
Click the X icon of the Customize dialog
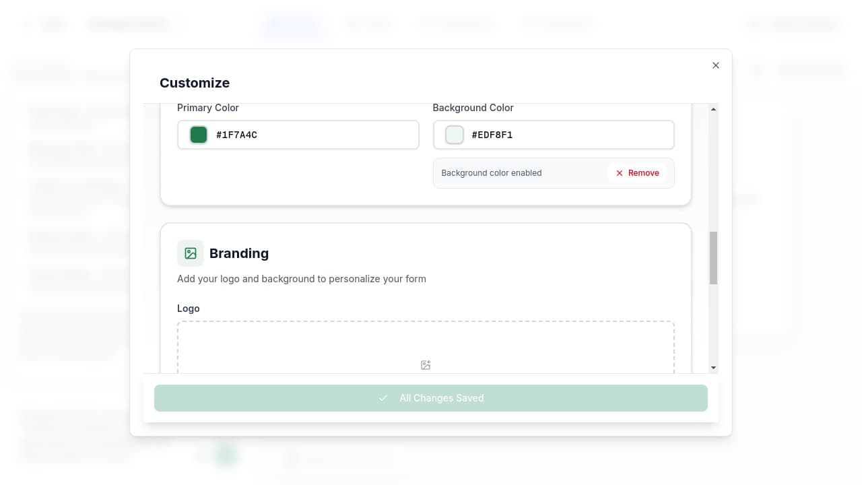click(x=716, y=65)
